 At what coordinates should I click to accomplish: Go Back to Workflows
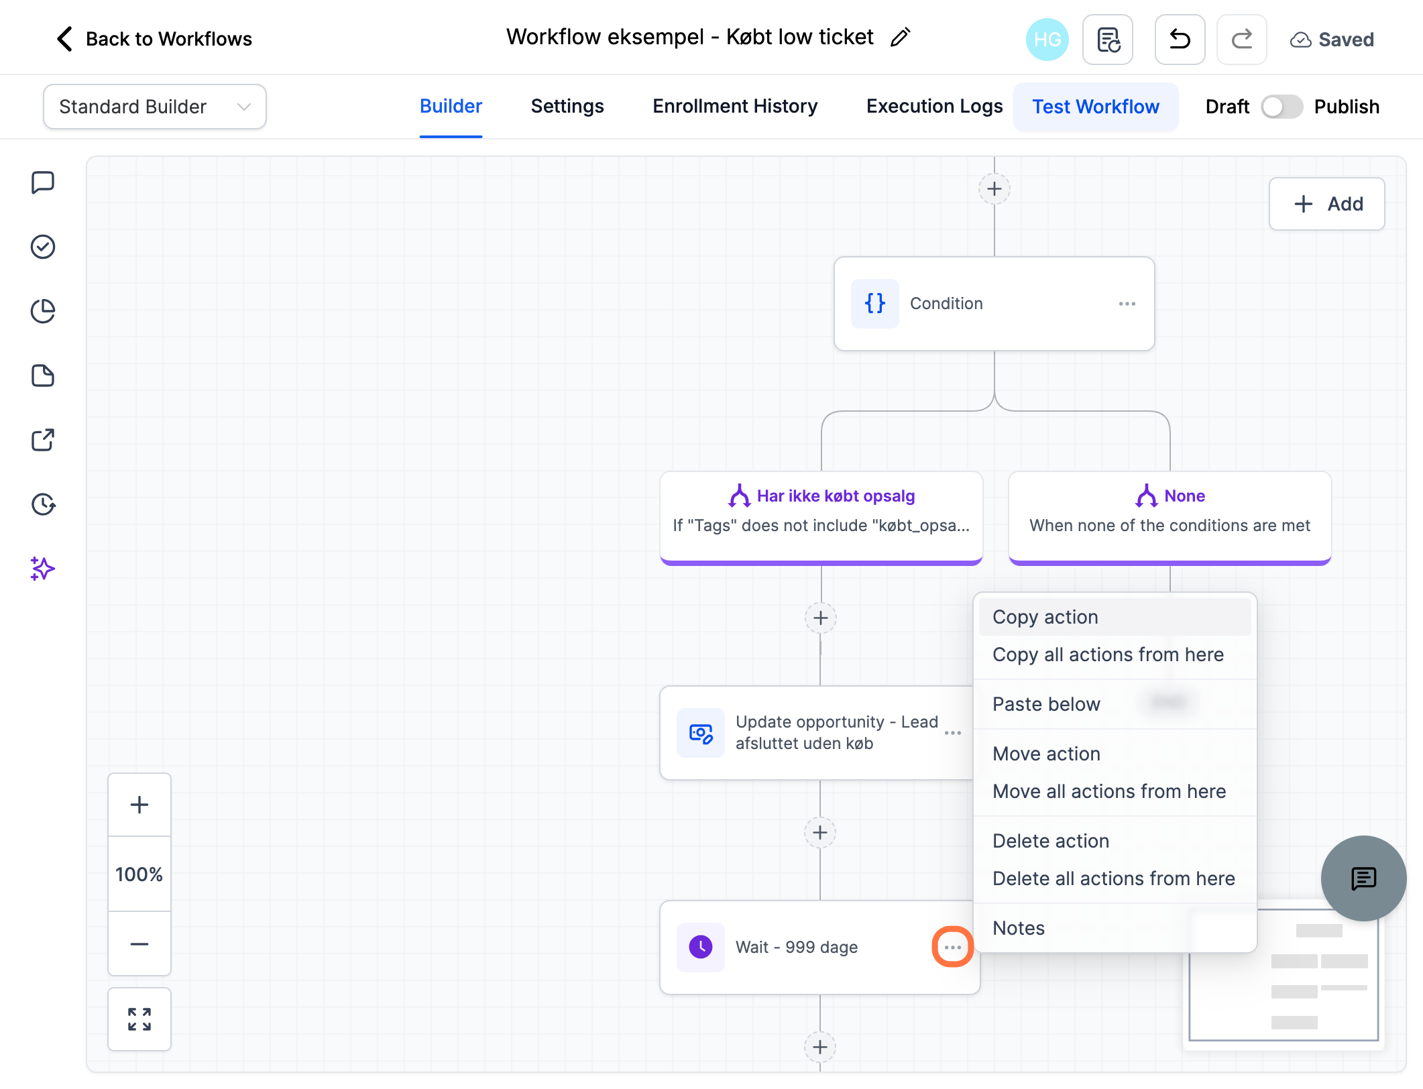coord(155,39)
